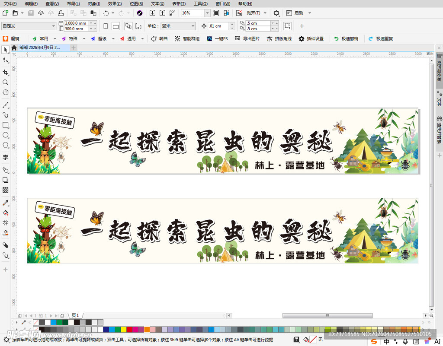
Task: Click the Import icon
Action: click(152, 13)
